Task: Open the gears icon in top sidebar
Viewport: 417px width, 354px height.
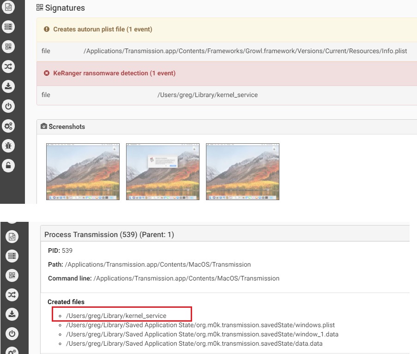Action: (x=8, y=126)
